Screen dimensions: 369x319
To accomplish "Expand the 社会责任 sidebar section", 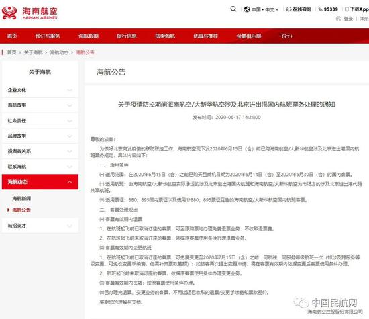I will (x=40, y=121).
